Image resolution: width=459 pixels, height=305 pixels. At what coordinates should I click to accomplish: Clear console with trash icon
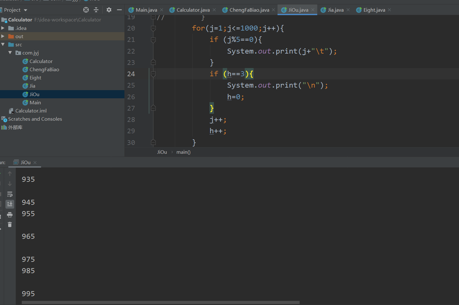point(10,225)
